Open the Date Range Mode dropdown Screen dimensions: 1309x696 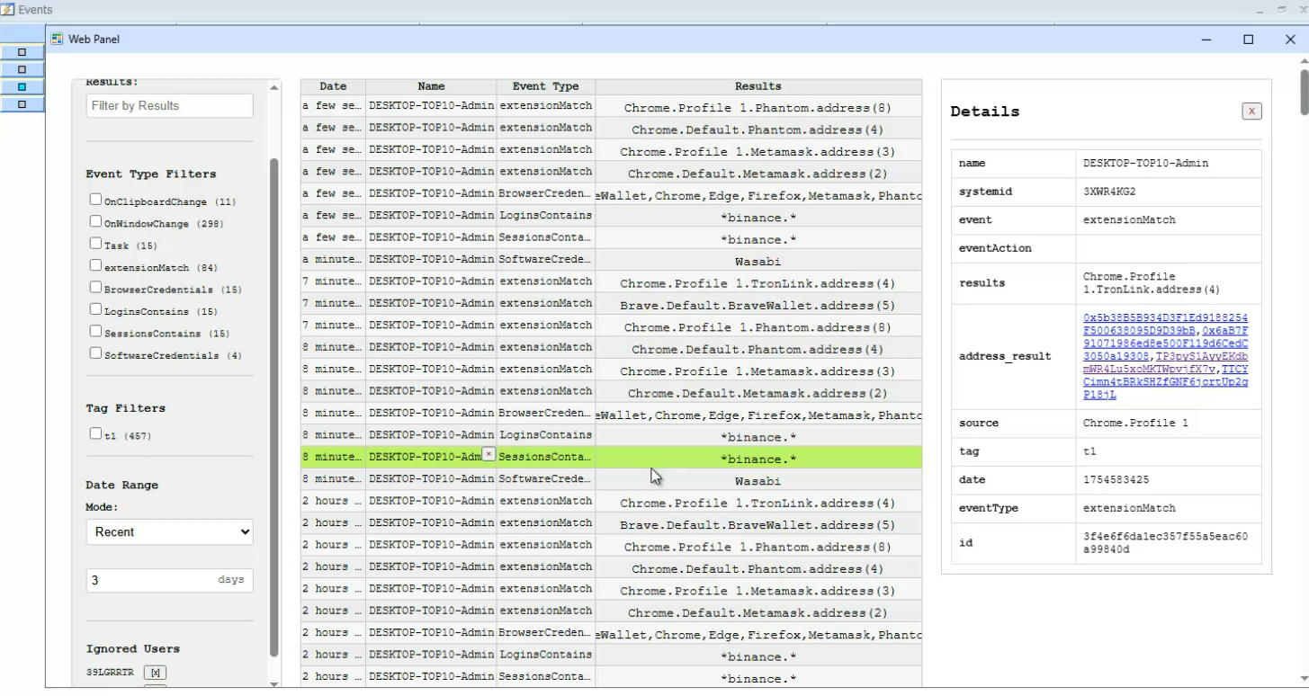pos(169,532)
